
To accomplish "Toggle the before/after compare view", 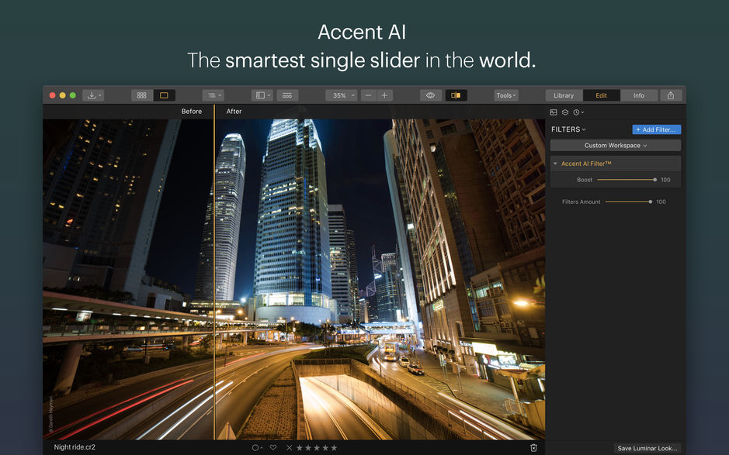I will [x=456, y=95].
